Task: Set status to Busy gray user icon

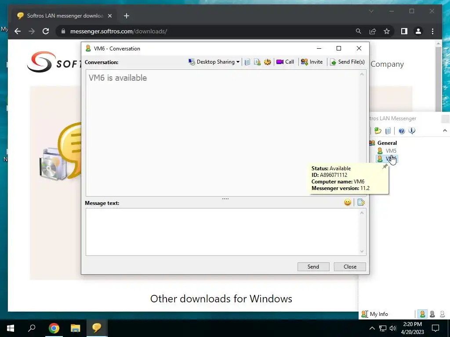Action: coord(432,314)
